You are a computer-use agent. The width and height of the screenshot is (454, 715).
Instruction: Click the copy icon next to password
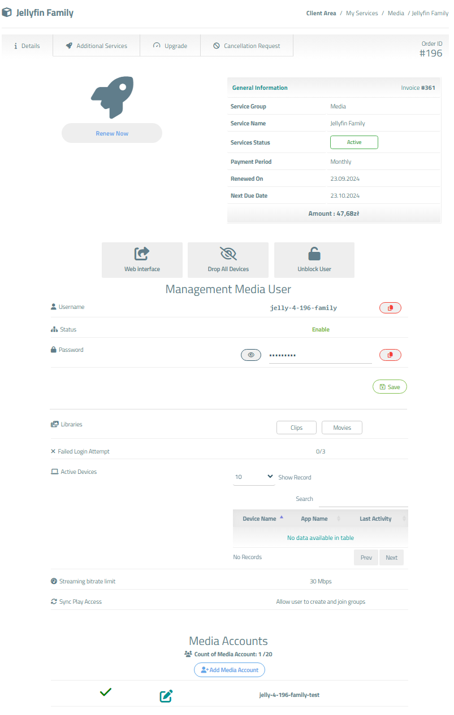pyautogui.click(x=390, y=355)
